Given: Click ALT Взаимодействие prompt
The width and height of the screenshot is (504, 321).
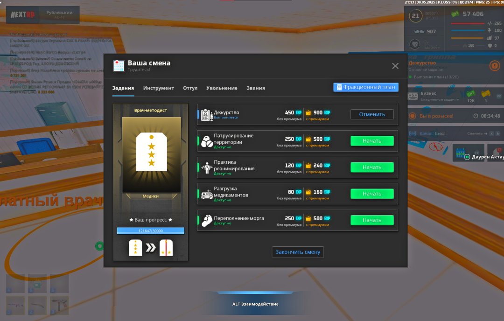Looking at the screenshot, I should pos(255,304).
